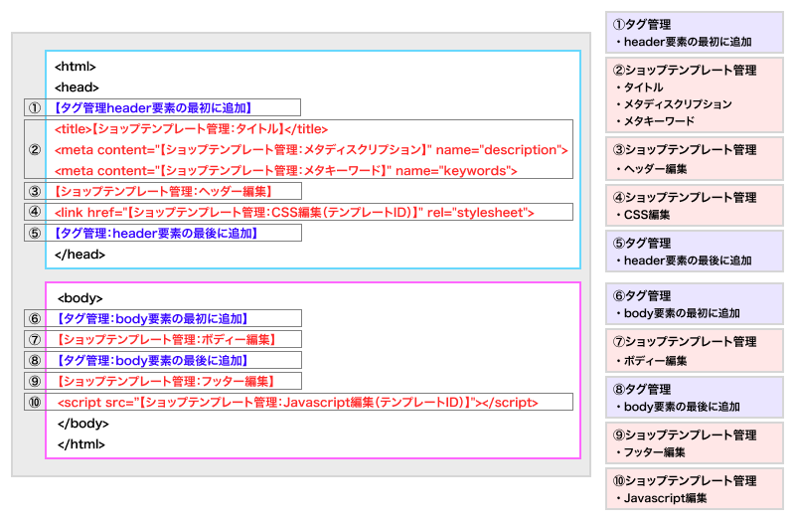Click the script src Javascript編集 code line
Screen dimensions: 795x521
click(x=297, y=402)
